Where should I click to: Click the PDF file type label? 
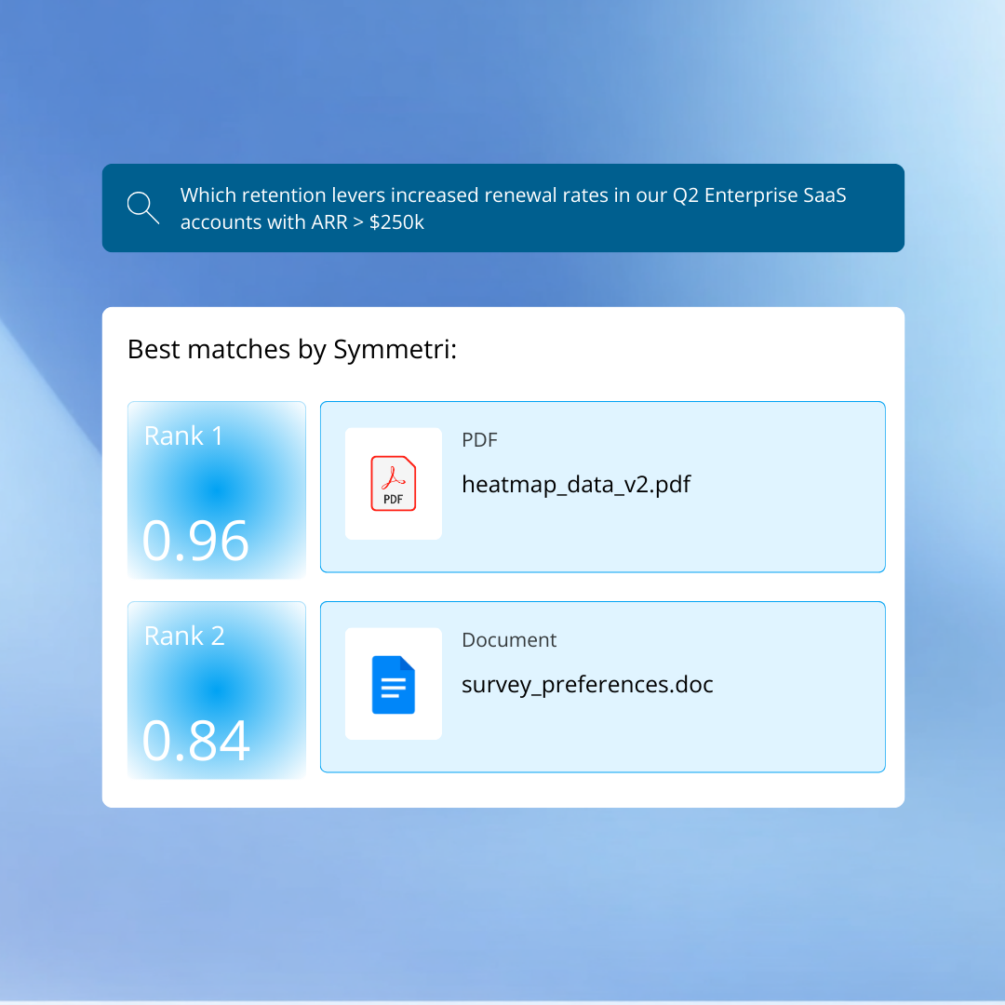[x=479, y=440]
